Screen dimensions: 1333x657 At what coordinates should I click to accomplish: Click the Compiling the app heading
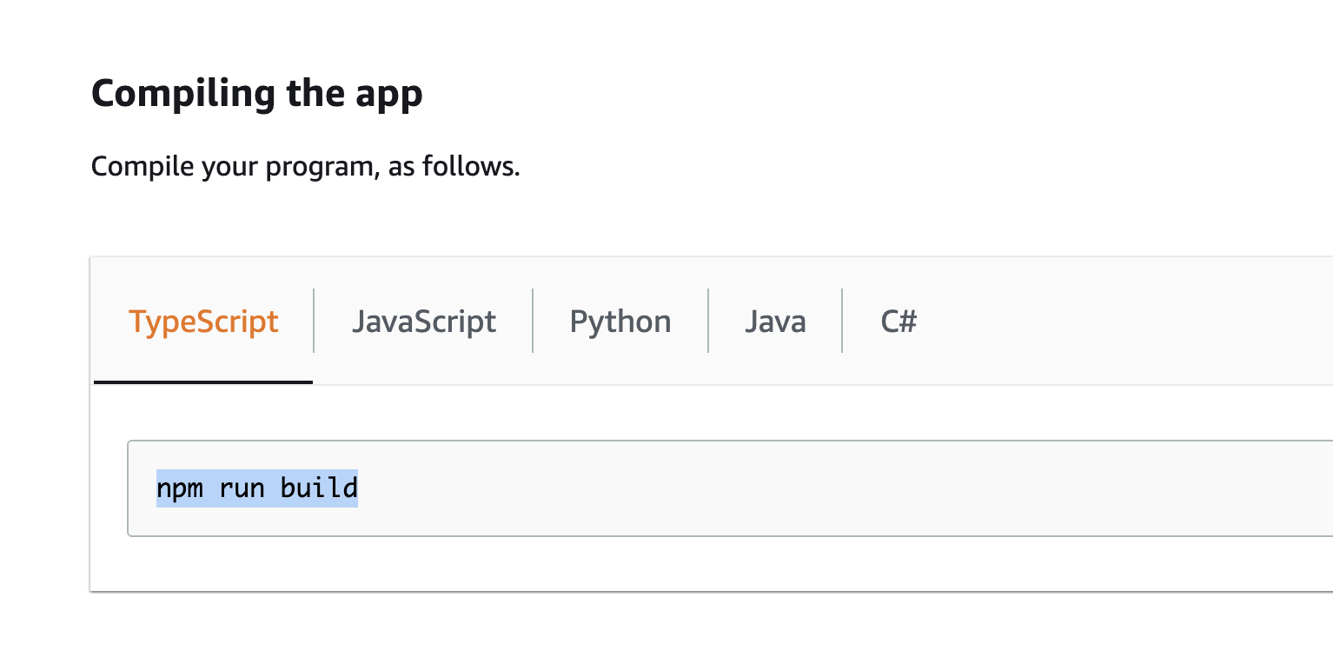point(257,93)
